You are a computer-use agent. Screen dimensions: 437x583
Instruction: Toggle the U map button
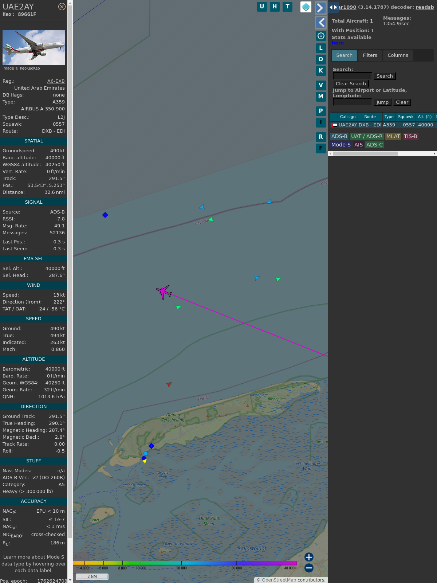point(262,7)
